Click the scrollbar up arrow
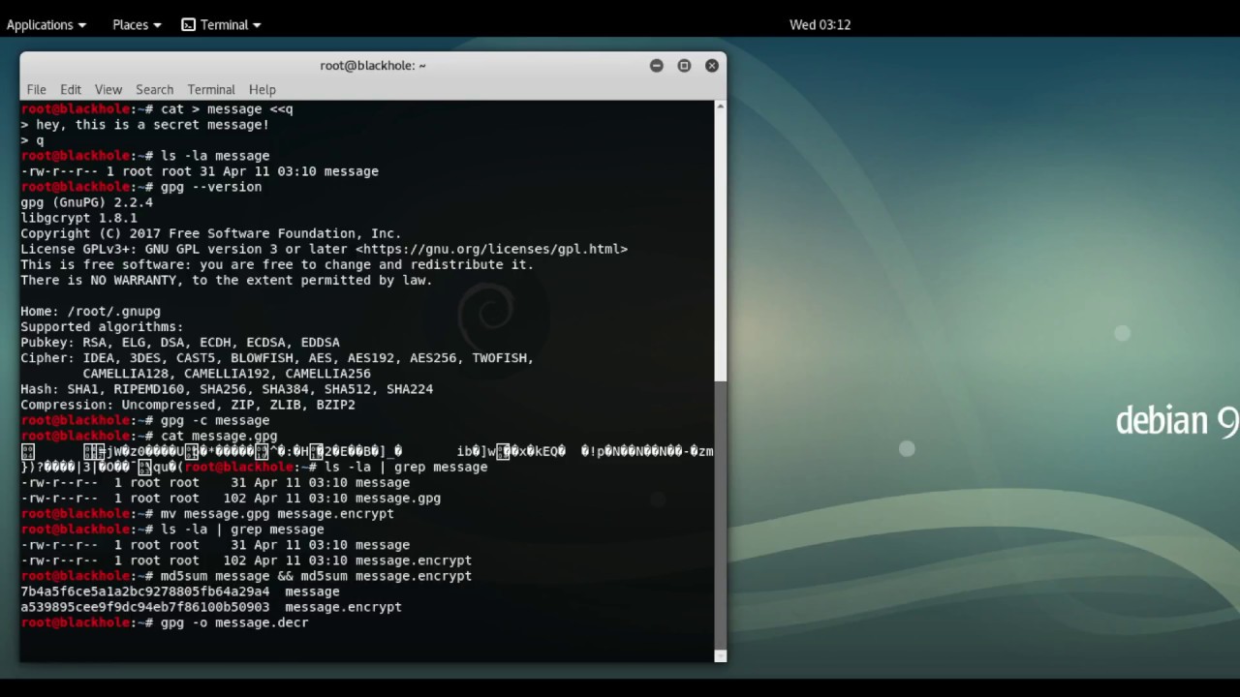The height and width of the screenshot is (697, 1240). click(x=720, y=106)
